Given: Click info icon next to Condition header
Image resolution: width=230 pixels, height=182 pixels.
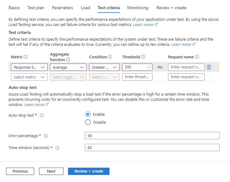Looking at the screenshot, I should tap(110, 57).
